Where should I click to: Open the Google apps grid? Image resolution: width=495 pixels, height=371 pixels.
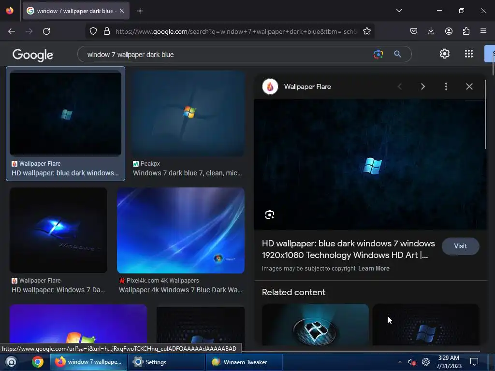[x=469, y=54]
